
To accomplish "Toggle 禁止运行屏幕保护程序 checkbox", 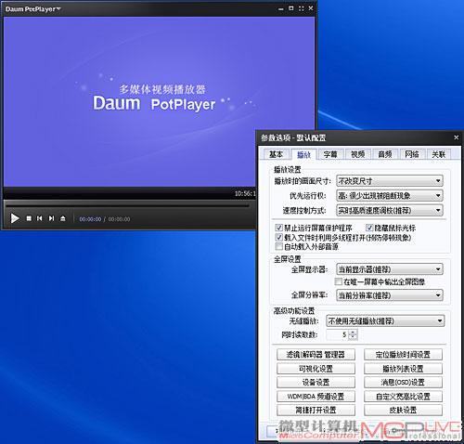I will pyautogui.click(x=278, y=229).
